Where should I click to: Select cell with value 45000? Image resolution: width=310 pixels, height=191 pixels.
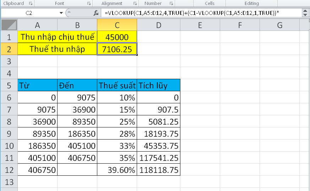coord(117,37)
